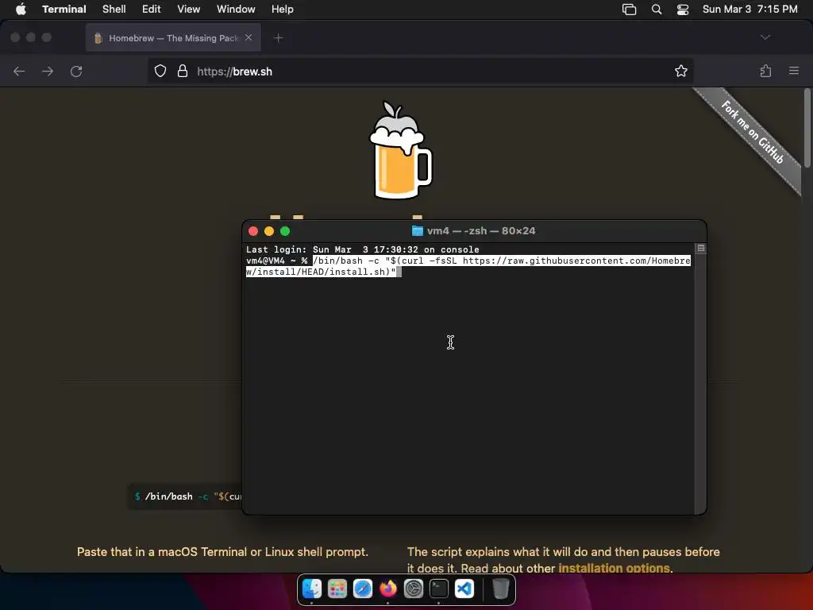Open System Settings from the Dock
The height and width of the screenshot is (610, 813).
[x=413, y=589]
